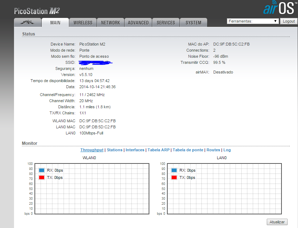Switch to the MAIN tab
The image size is (298, 228).
(55, 23)
